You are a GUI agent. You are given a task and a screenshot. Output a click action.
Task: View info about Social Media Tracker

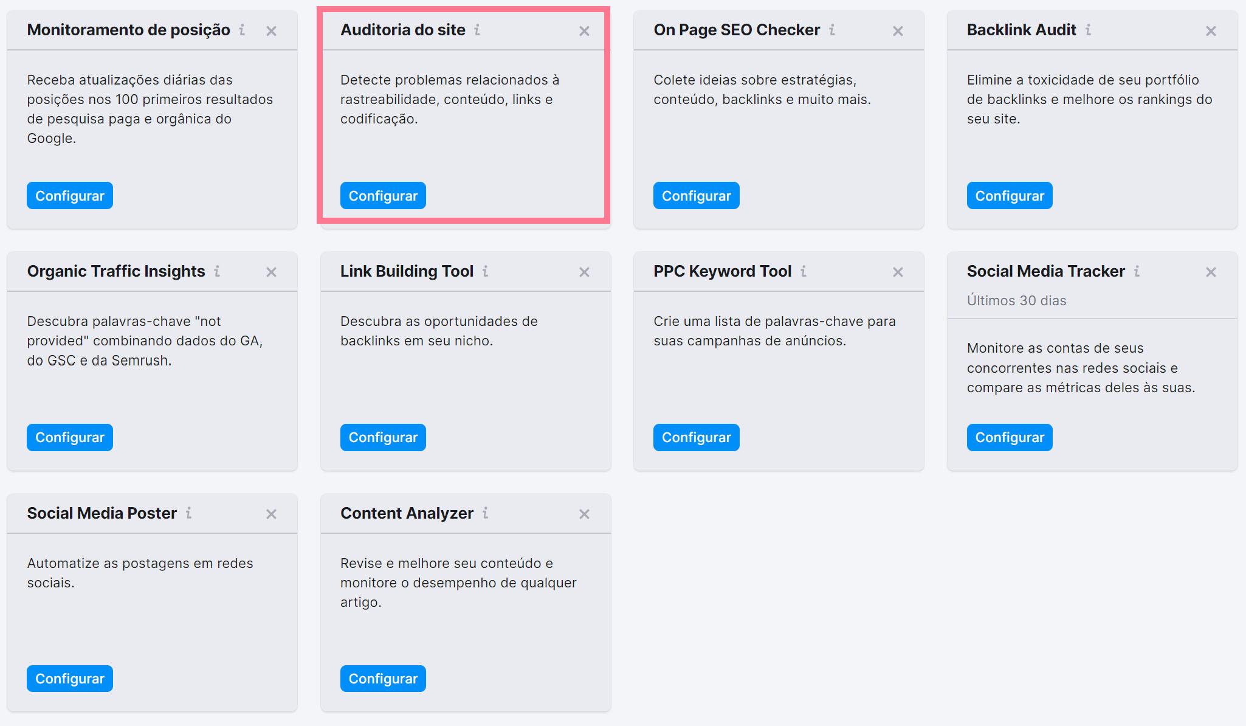[1138, 272]
